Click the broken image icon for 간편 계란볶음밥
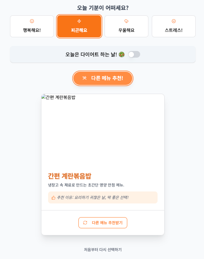The width and height of the screenshot is (204, 259). coord(44,97)
